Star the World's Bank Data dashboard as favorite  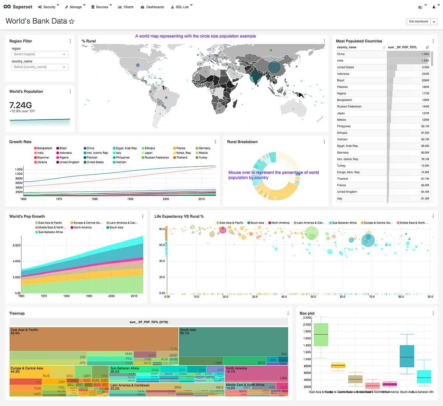pyautogui.click(x=72, y=21)
